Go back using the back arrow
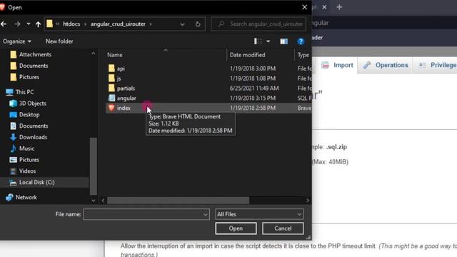457x257 pixels. tap(4, 24)
